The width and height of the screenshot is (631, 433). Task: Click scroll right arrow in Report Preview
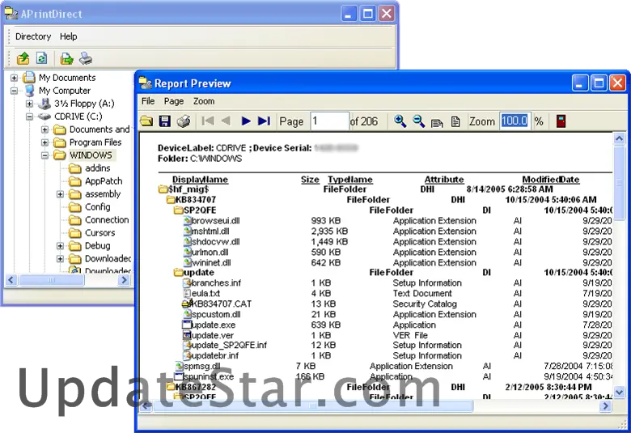click(x=605, y=406)
